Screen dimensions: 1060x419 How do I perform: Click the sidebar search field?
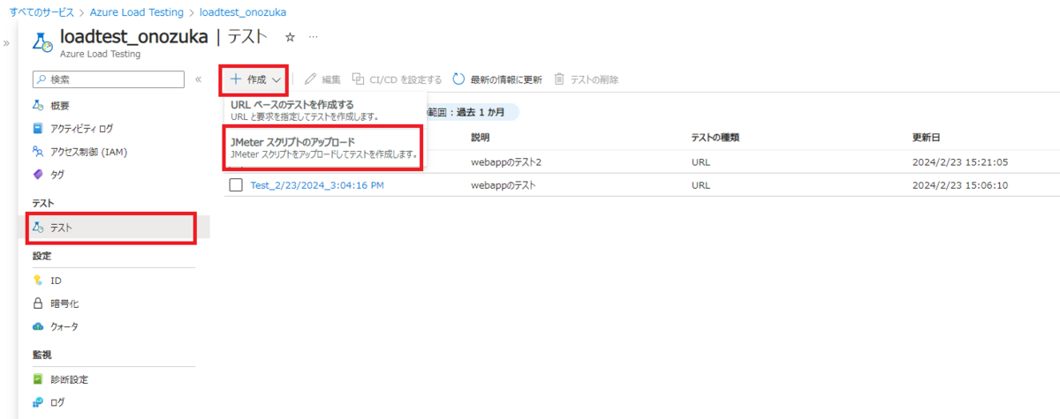pos(109,79)
